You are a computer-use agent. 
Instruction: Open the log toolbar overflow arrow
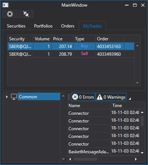tap(130, 99)
